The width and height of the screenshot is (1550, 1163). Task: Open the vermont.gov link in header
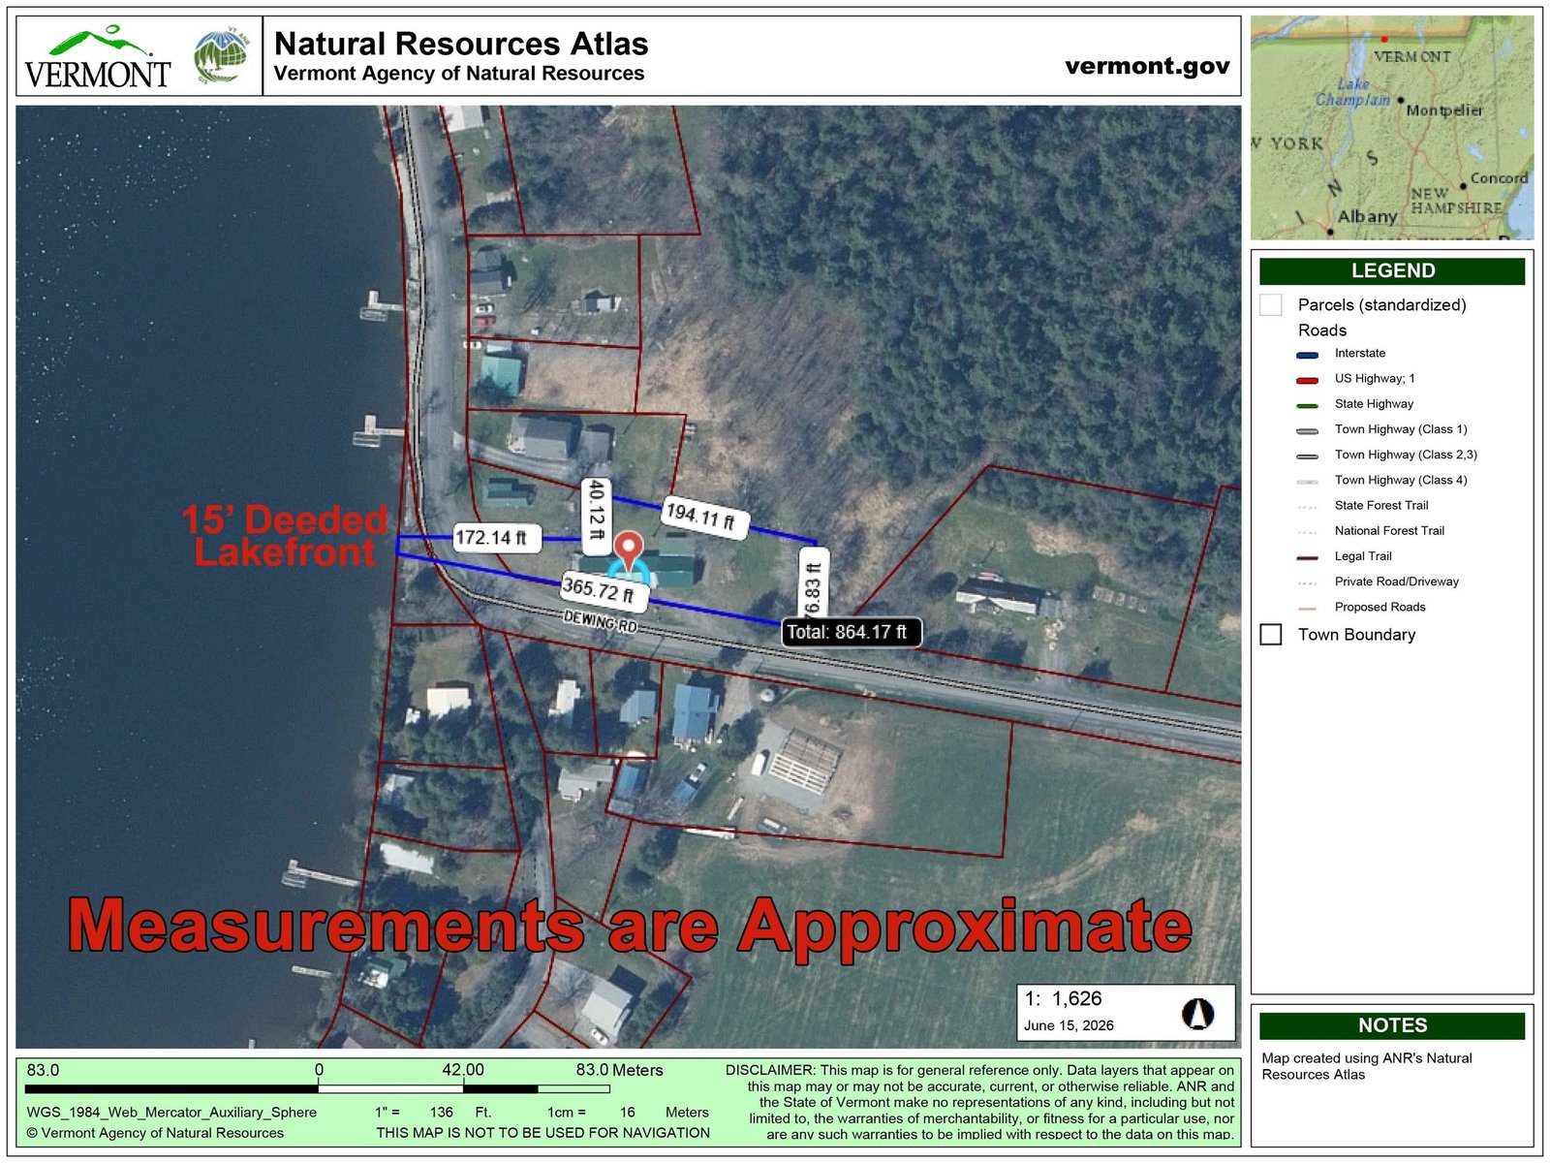(1147, 66)
